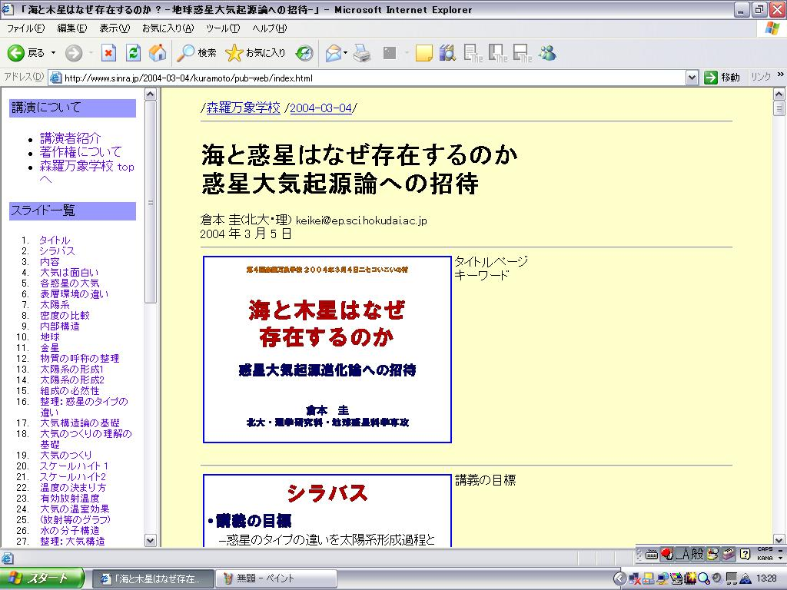Screen dimensions: 787x590
Task: Click the yellow note toolbar icon
Action: (x=423, y=53)
